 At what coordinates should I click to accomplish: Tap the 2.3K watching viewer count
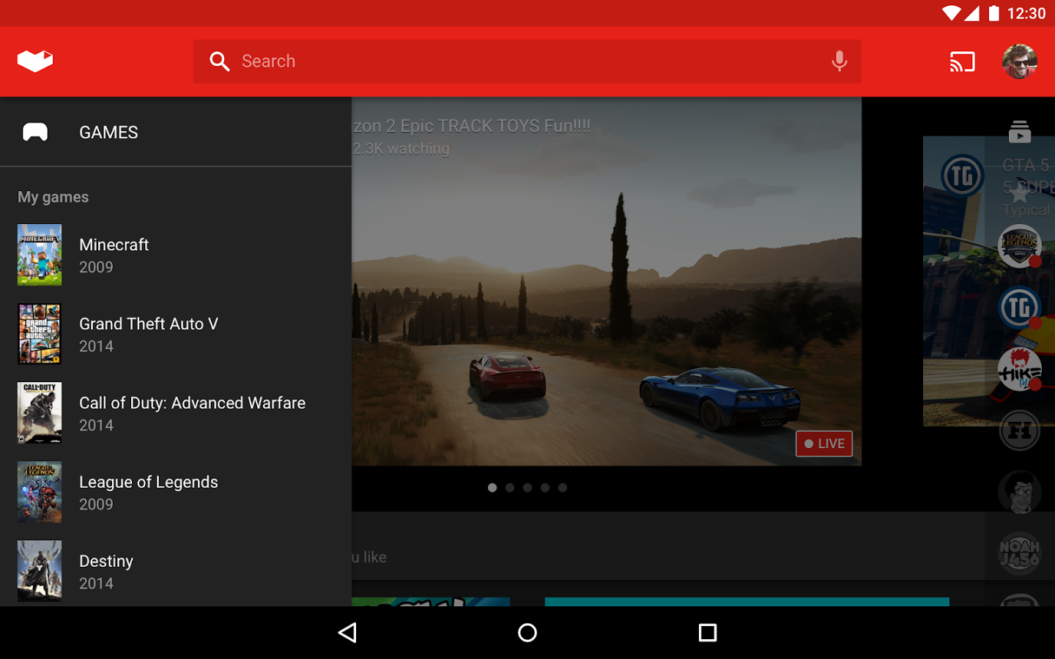(401, 149)
